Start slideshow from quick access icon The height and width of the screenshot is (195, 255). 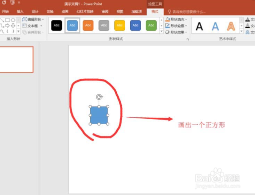[12, 2]
